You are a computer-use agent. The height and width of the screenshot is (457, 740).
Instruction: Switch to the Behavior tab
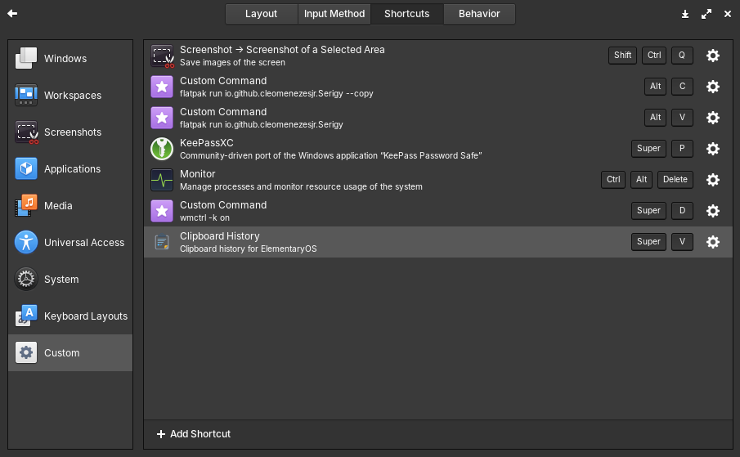click(x=479, y=14)
